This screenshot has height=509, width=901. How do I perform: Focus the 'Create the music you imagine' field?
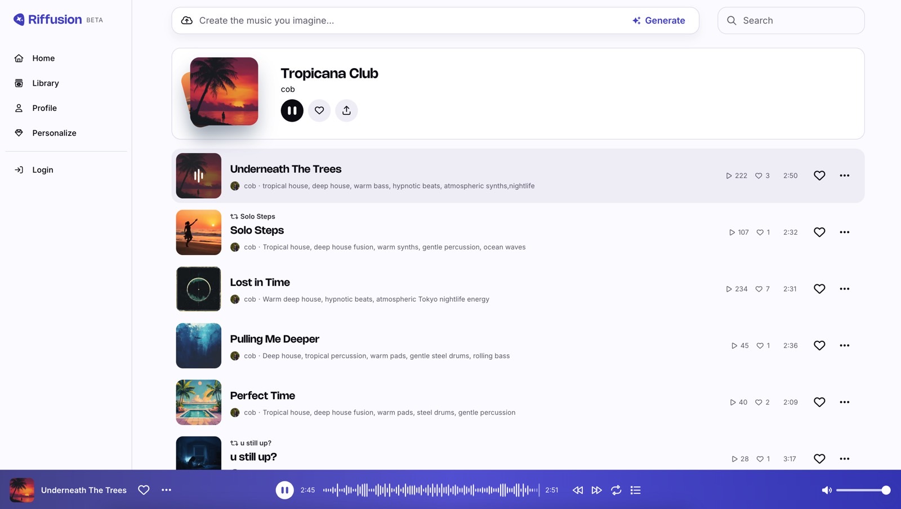pos(411,20)
